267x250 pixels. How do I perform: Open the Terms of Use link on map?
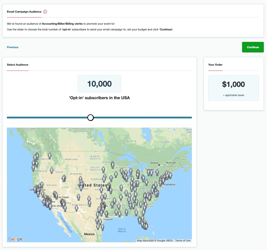pos(183,241)
